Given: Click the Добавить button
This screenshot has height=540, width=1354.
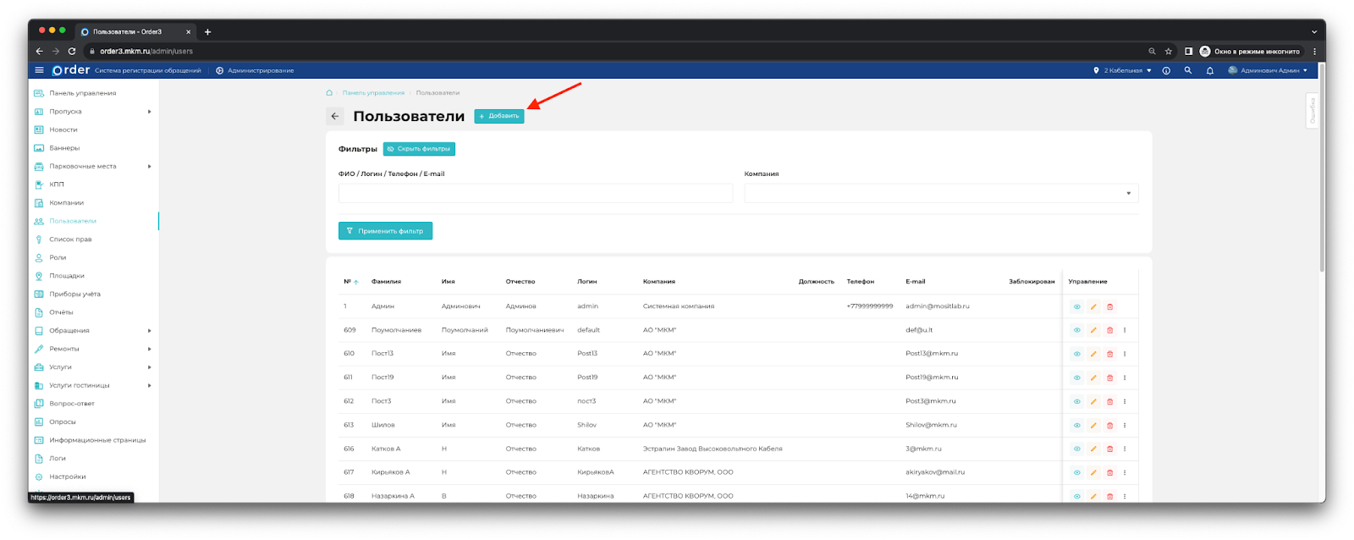Looking at the screenshot, I should (x=499, y=116).
